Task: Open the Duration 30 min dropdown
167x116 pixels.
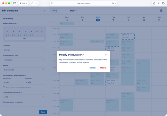Action: click(x=24, y=50)
